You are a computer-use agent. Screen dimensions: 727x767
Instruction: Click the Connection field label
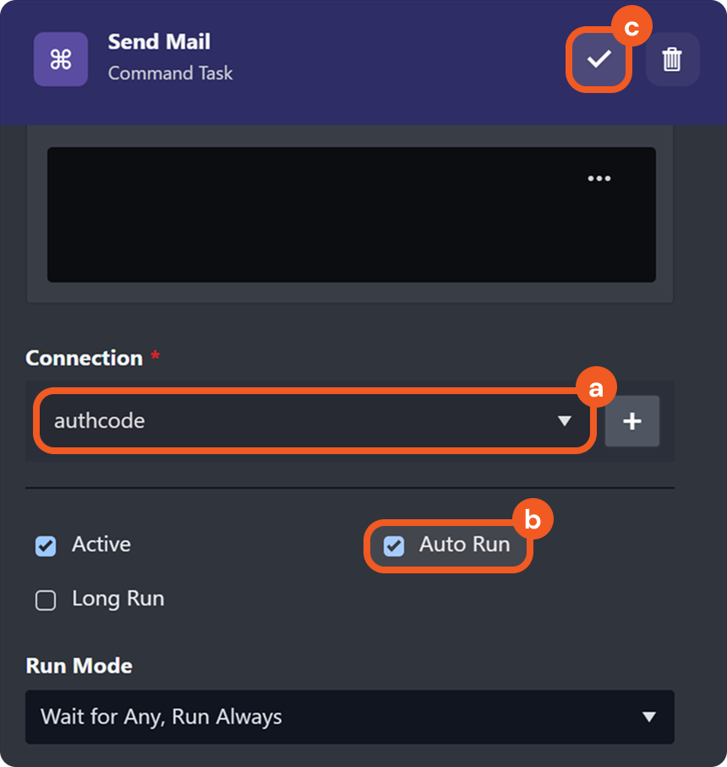(84, 358)
